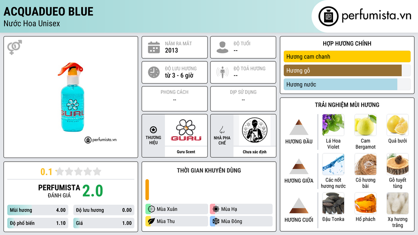Open the Hổ phách note image
418x235 pixels.
(365, 203)
